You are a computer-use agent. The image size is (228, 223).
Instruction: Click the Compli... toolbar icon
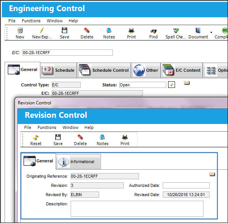(221, 33)
